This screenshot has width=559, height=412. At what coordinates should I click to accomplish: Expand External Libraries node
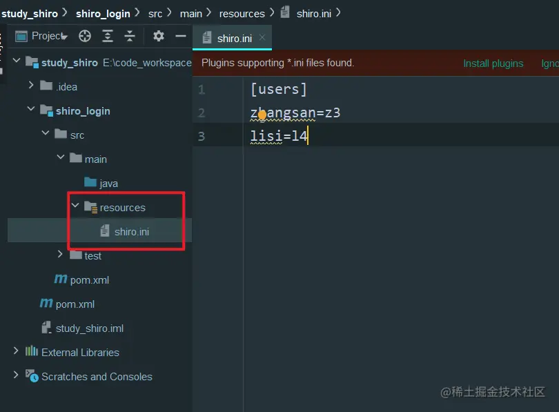coord(16,351)
